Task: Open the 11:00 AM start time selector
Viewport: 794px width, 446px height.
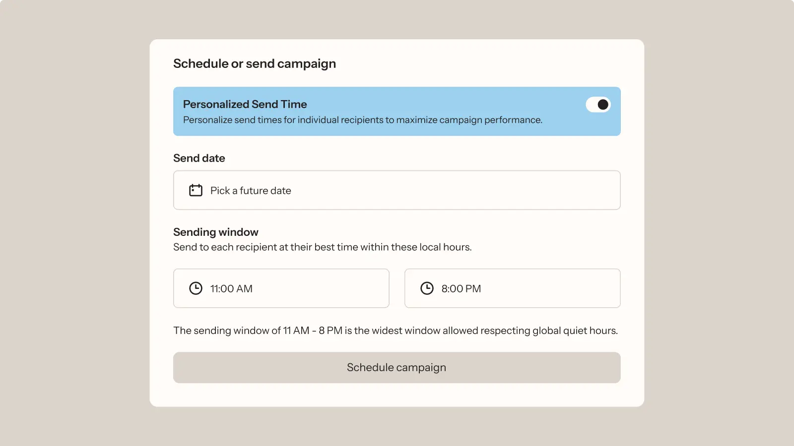Action: (x=281, y=288)
